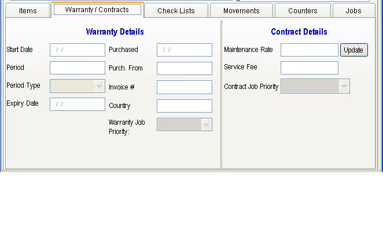
Task: Open the Check Lists tab
Action: pos(176,11)
